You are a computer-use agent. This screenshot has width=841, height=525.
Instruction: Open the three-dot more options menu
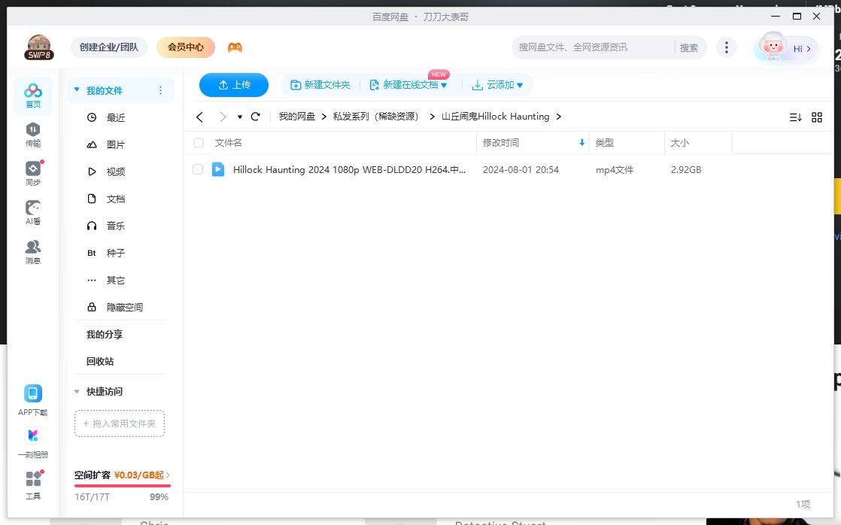pyautogui.click(x=726, y=47)
